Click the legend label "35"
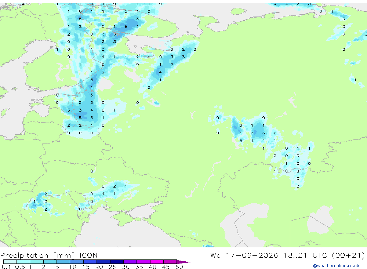The width and height of the screenshot is (367, 269). click(139, 267)
